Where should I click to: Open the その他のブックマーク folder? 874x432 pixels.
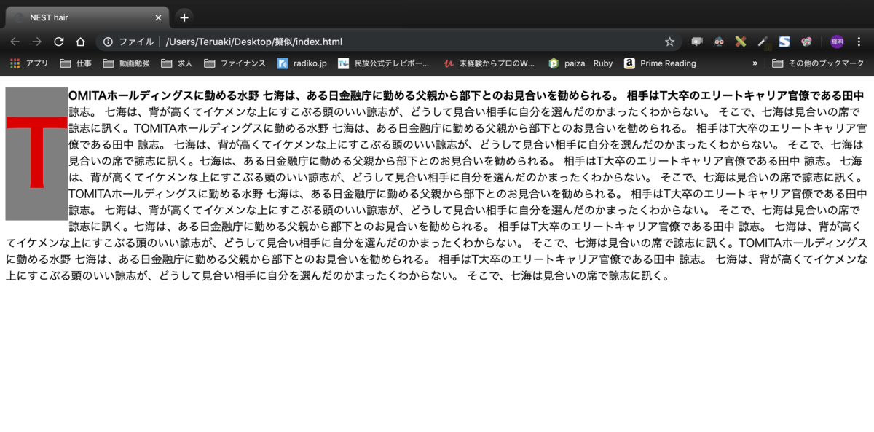coord(817,63)
